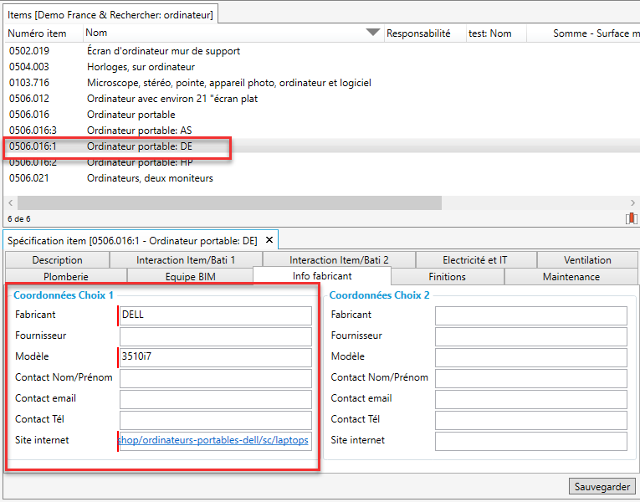This screenshot has width=640, height=502.
Task: Sort by Numéro item column header
Action: click(x=38, y=33)
